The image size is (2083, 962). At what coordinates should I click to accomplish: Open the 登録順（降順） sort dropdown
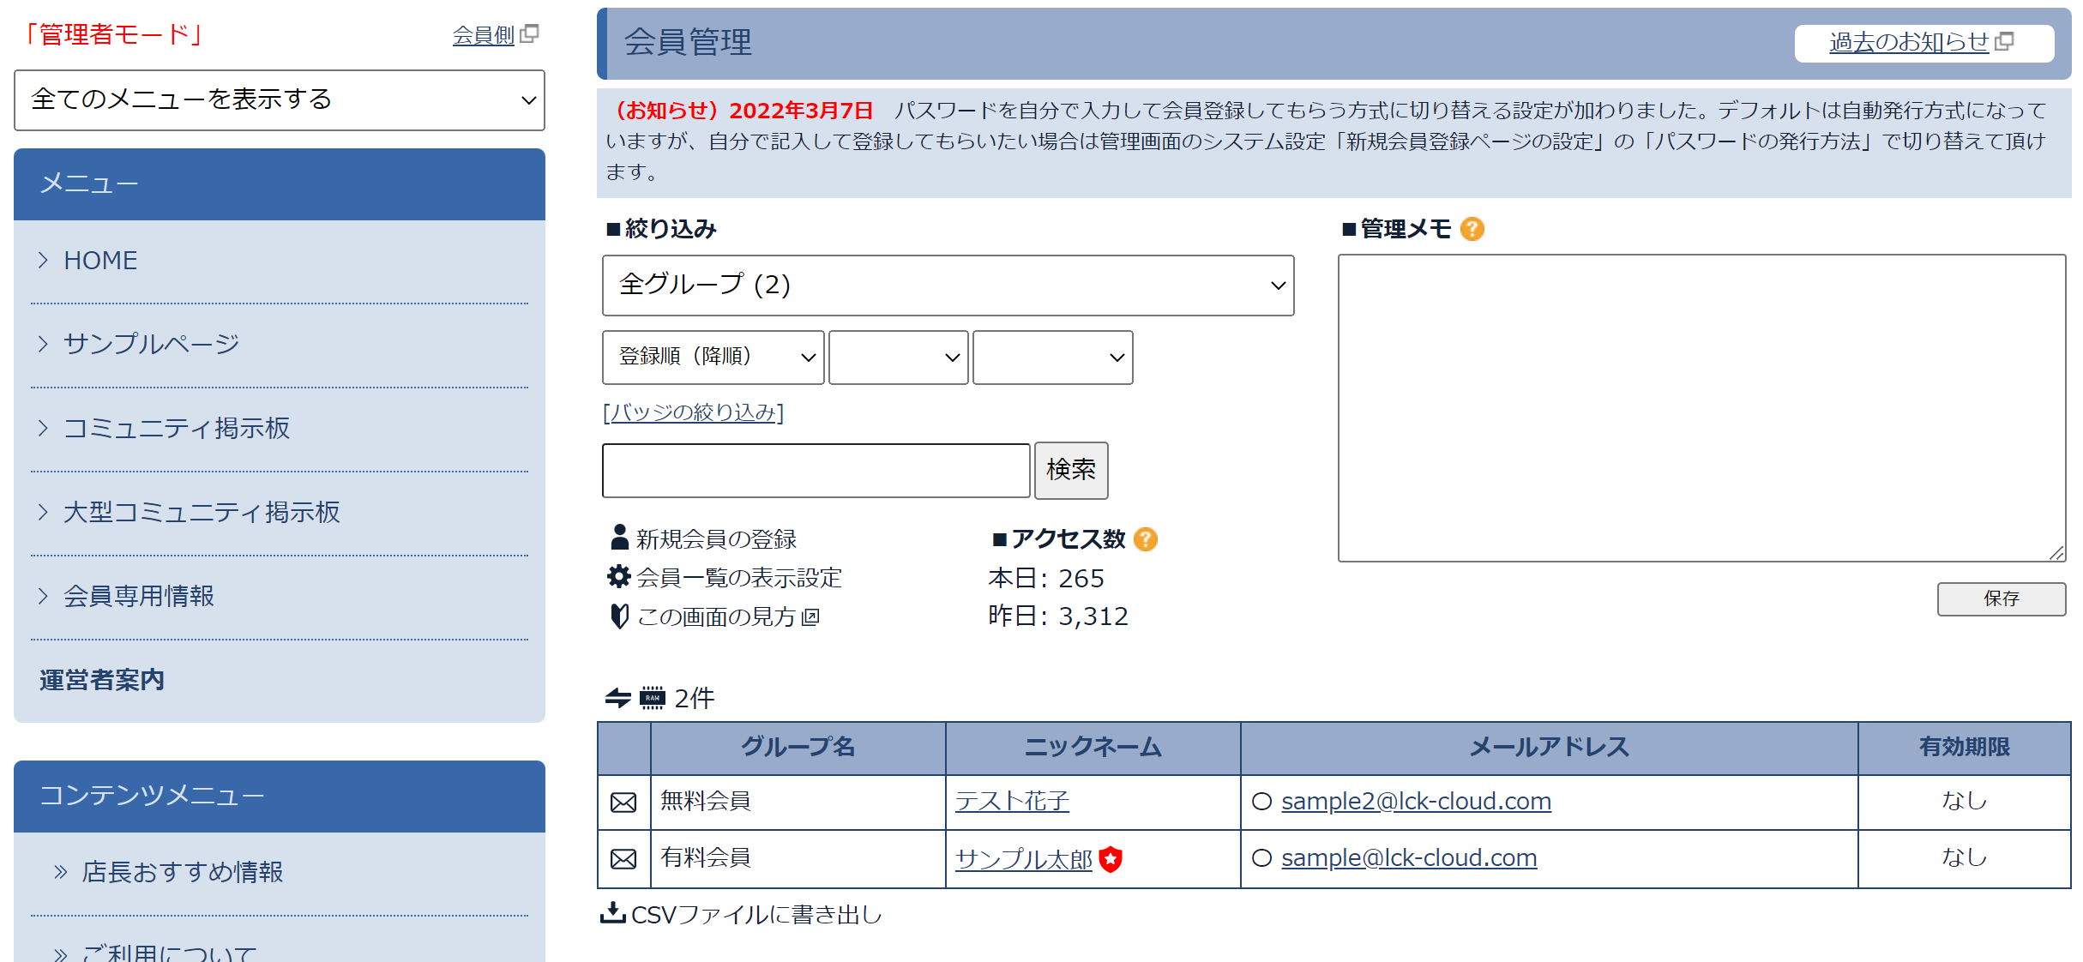click(x=713, y=358)
